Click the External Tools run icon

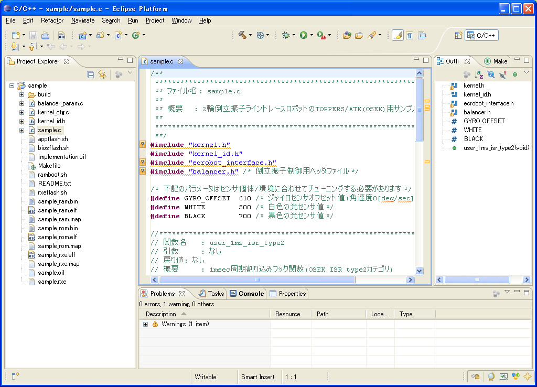[x=321, y=35]
